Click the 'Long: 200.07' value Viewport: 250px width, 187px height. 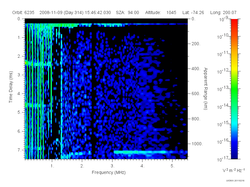click(x=223, y=12)
